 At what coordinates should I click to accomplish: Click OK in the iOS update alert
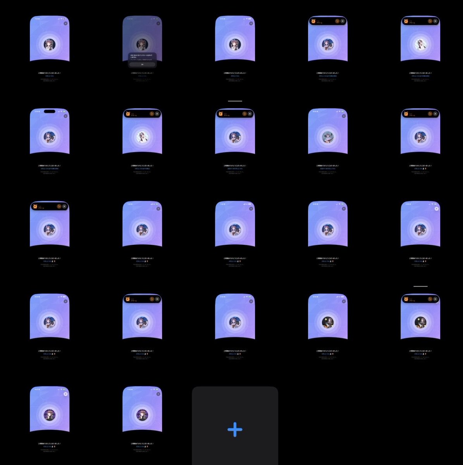(142, 64)
